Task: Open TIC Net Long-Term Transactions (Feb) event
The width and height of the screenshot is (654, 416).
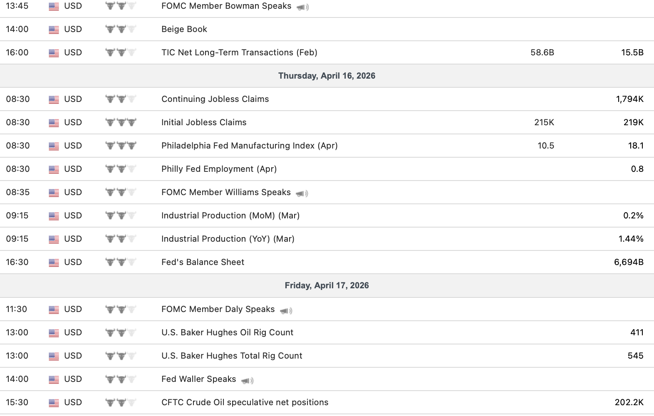Action: coord(239,52)
